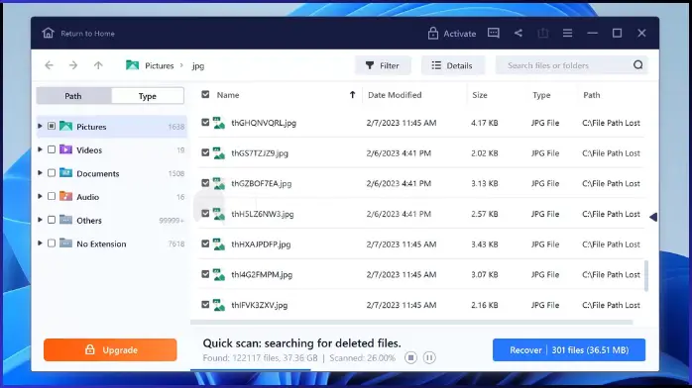
Task: Click the Size column header
Action: (479, 95)
